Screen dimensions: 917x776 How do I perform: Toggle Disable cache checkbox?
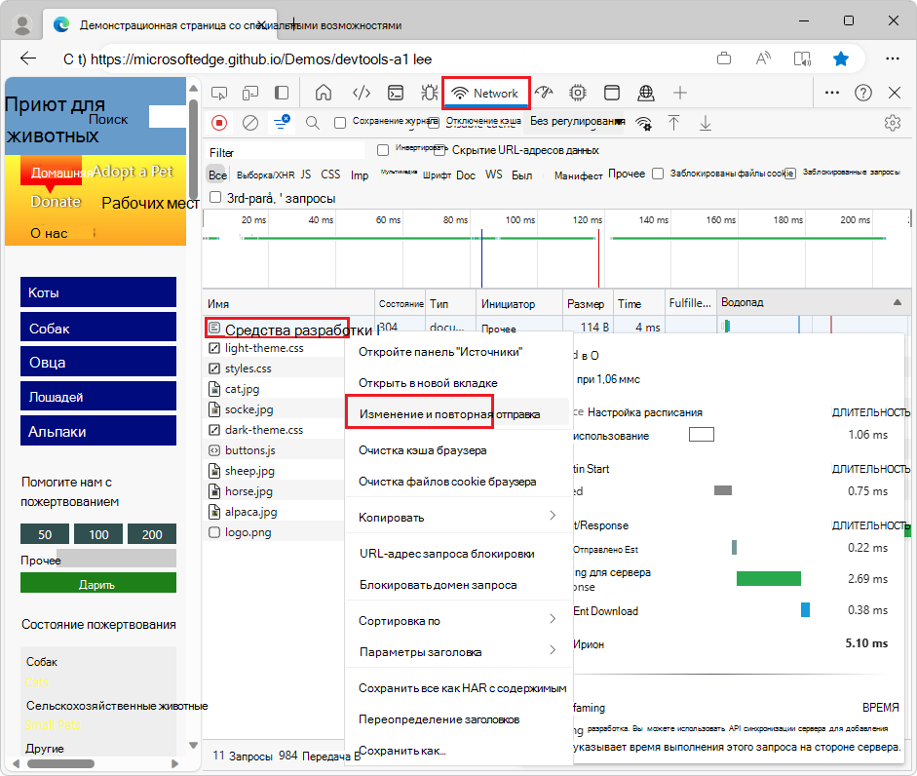click(x=434, y=123)
